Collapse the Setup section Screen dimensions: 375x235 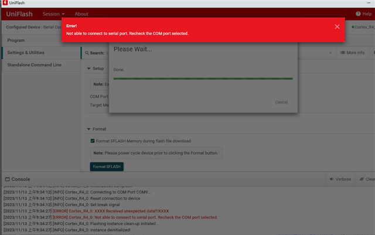88,69
